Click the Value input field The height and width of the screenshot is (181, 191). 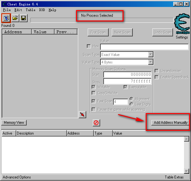(x=144, y=47)
